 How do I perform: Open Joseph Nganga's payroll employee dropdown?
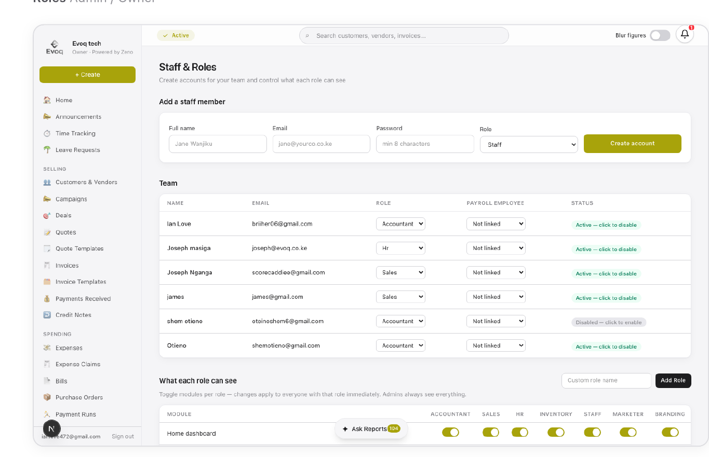click(496, 273)
